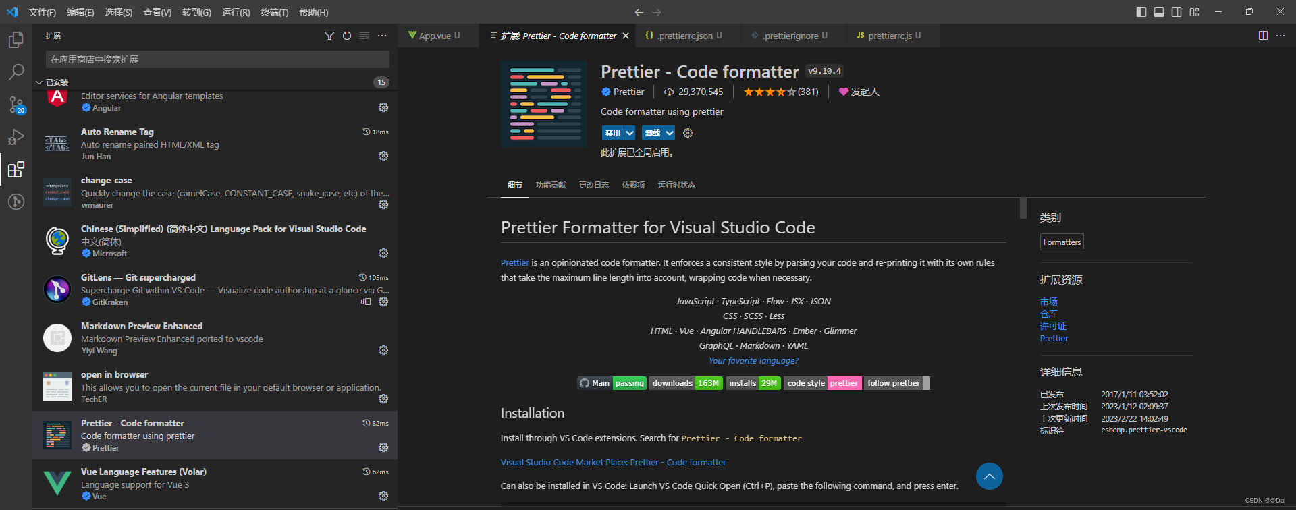The image size is (1296, 510).
Task: Collapse the installed extensions section
Action: coord(39,82)
